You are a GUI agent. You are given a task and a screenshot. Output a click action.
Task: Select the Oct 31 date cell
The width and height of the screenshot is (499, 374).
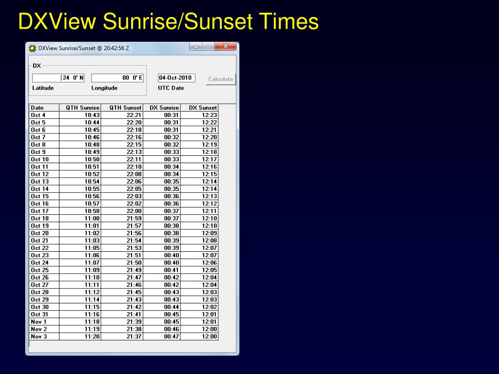click(x=44, y=314)
